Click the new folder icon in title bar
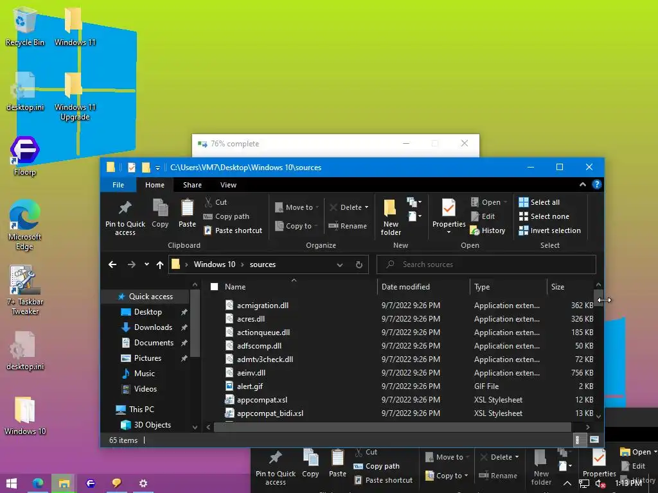 [146, 168]
